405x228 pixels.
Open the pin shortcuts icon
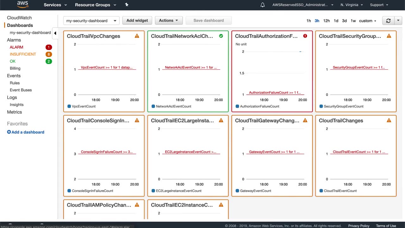[x=127, y=5]
